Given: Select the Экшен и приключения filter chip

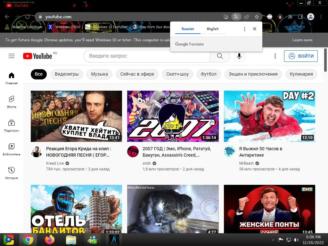Looking at the screenshot, I should 253,74.
